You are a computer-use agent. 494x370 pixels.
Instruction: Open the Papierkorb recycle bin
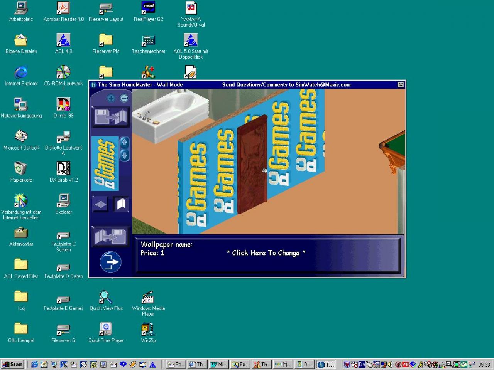21,172
